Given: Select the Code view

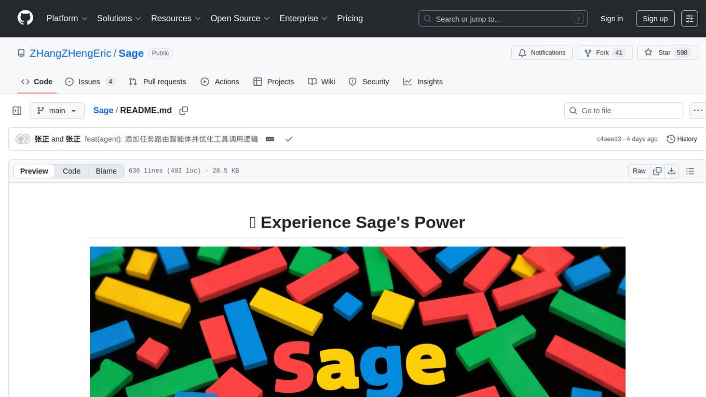Looking at the screenshot, I should [x=72, y=171].
